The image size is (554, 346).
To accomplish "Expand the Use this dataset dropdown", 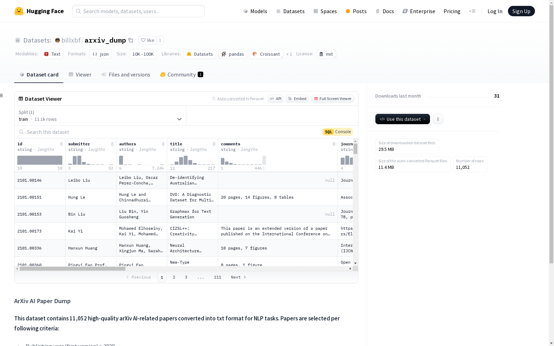I will [x=403, y=119].
